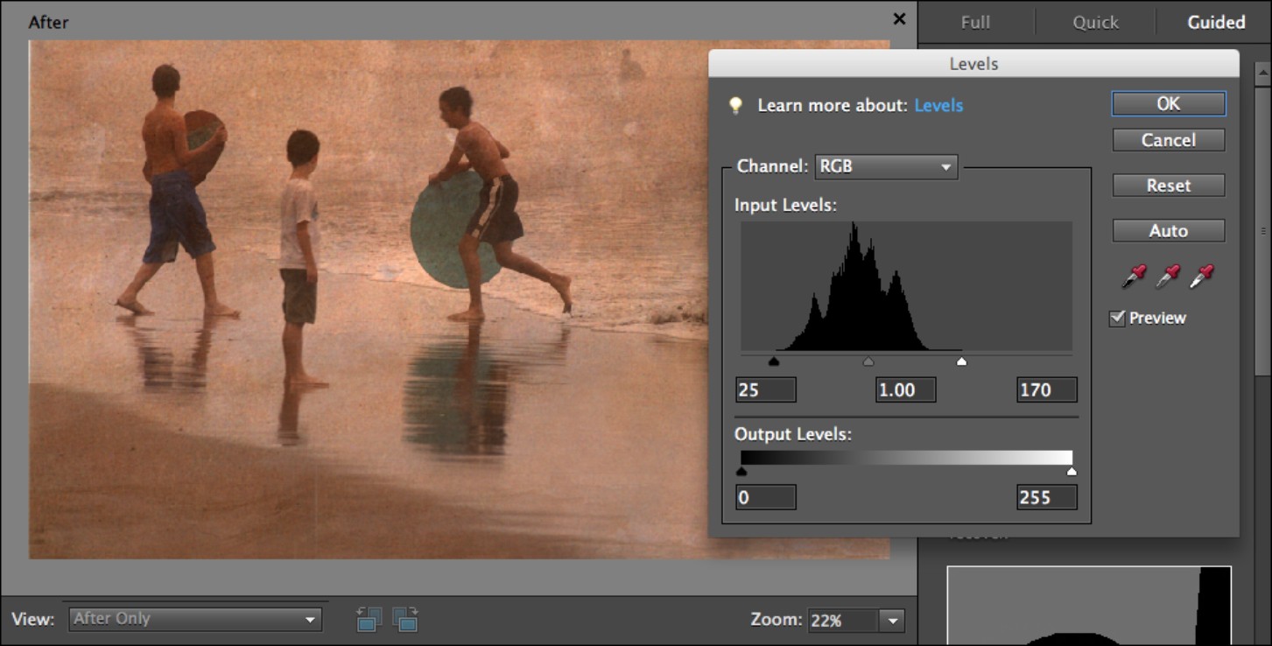
Task: Click the Guided panel vertical scrollbar
Action: click(x=1264, y=231)
